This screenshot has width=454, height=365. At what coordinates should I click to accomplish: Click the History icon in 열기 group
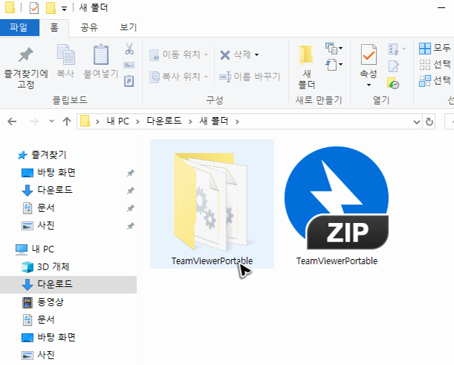coord(393,83)
